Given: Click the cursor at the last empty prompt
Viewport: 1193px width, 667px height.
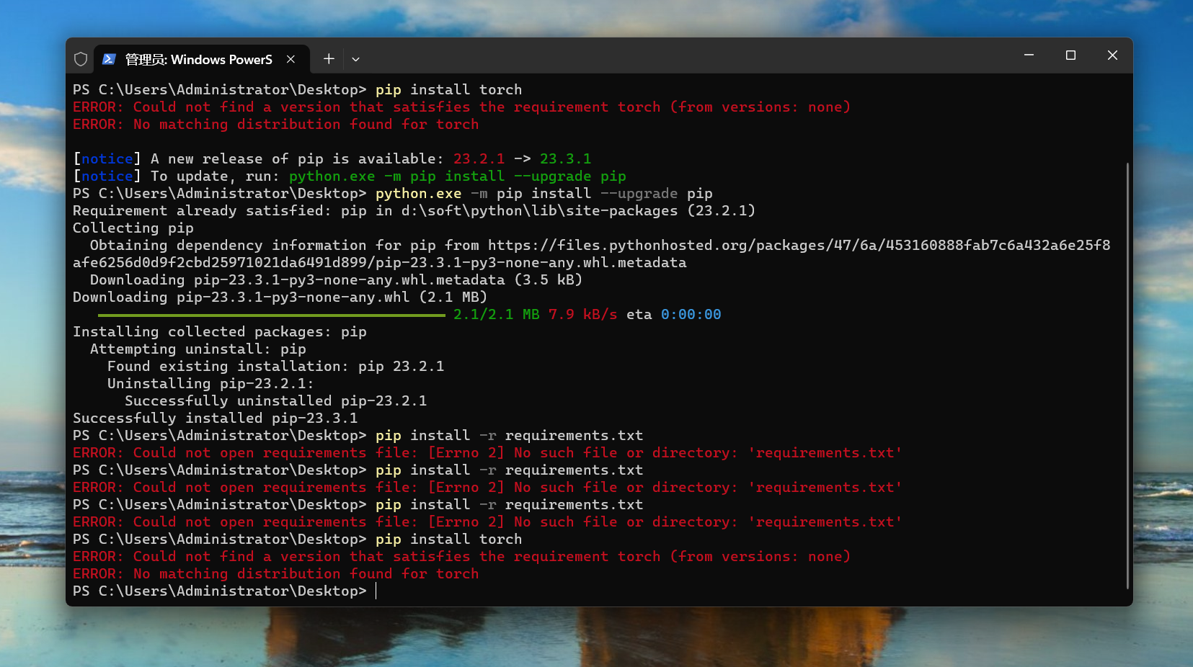Looking at the screenshot, I should (376, 591).
